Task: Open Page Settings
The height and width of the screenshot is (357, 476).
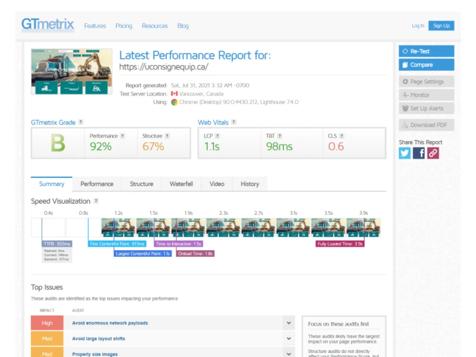Action: click(x=426, y=82)
